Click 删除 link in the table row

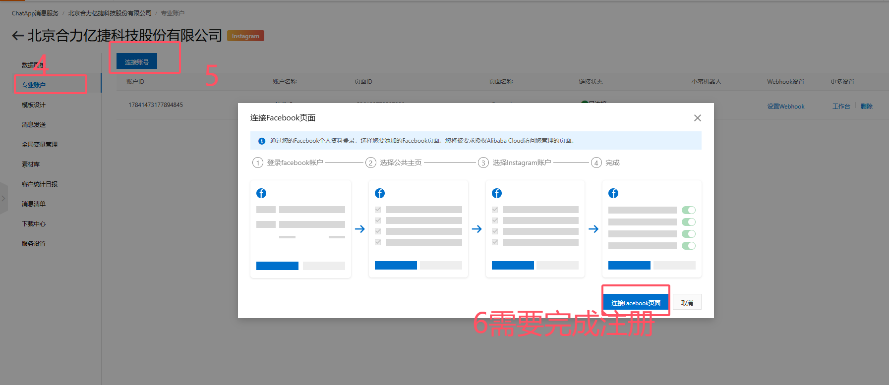pos(867,107)
